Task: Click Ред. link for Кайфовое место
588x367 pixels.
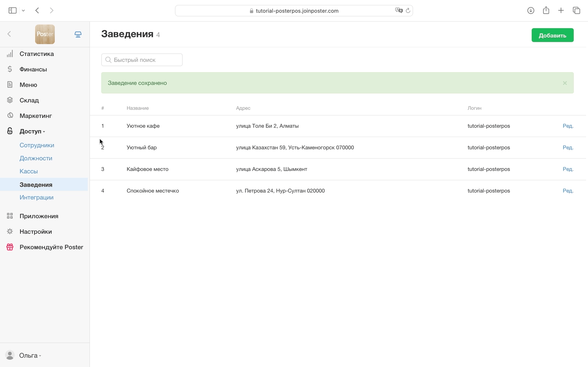Action: pyautogui.click(x=568, y=169)
